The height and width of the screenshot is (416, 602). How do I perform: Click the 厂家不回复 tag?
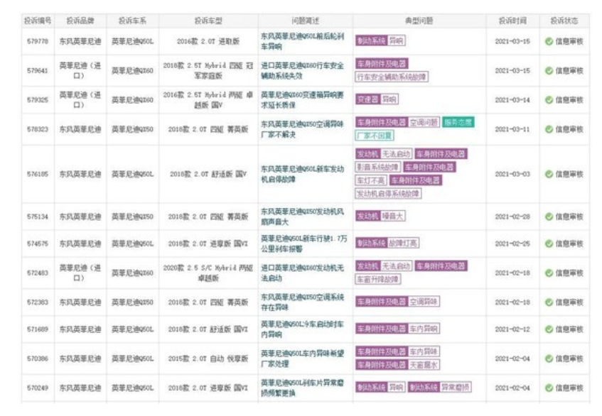click(x=375, y=136)
